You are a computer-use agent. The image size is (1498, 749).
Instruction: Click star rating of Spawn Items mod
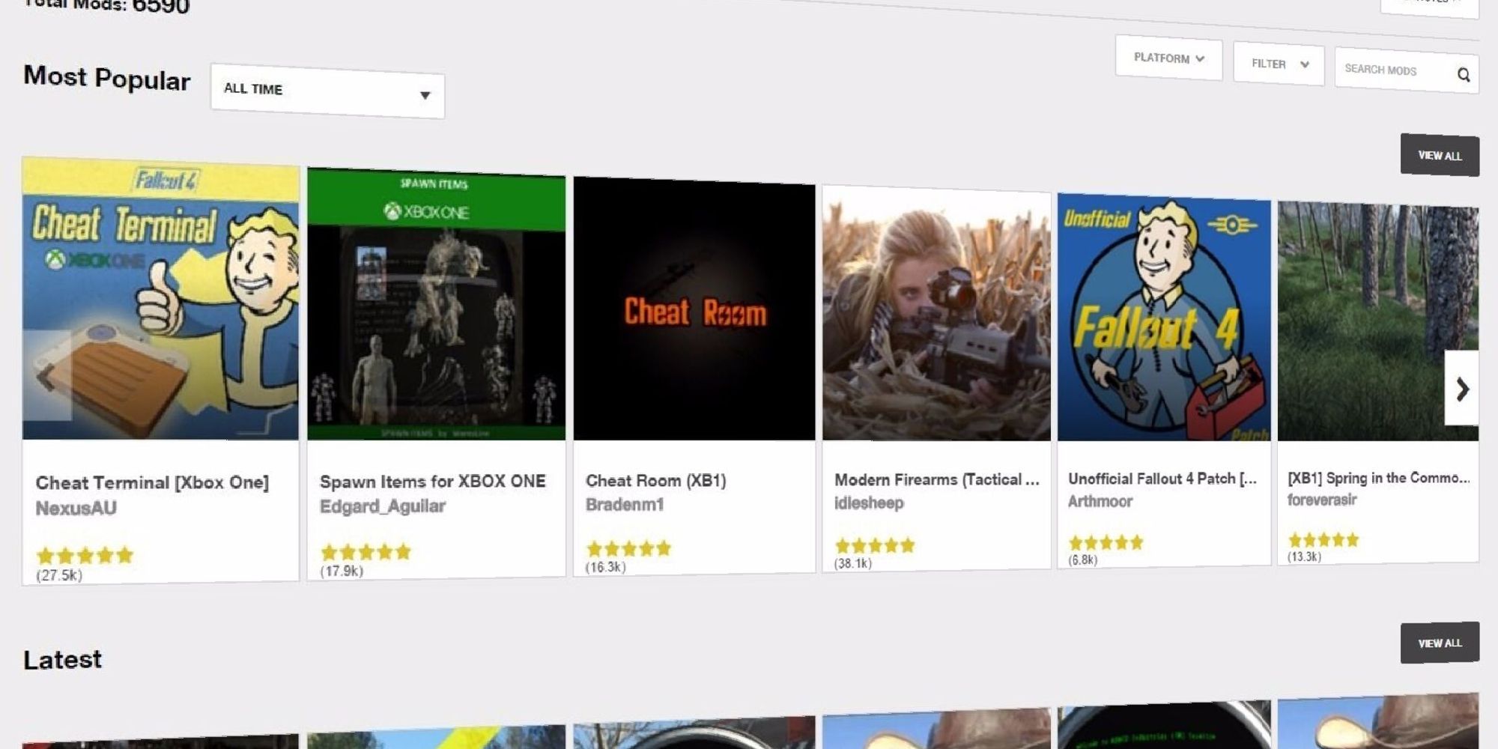[366, 552]
